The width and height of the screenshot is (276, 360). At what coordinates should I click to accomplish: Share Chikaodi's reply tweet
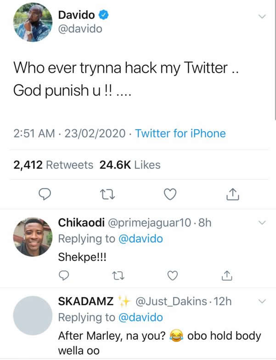226,275
